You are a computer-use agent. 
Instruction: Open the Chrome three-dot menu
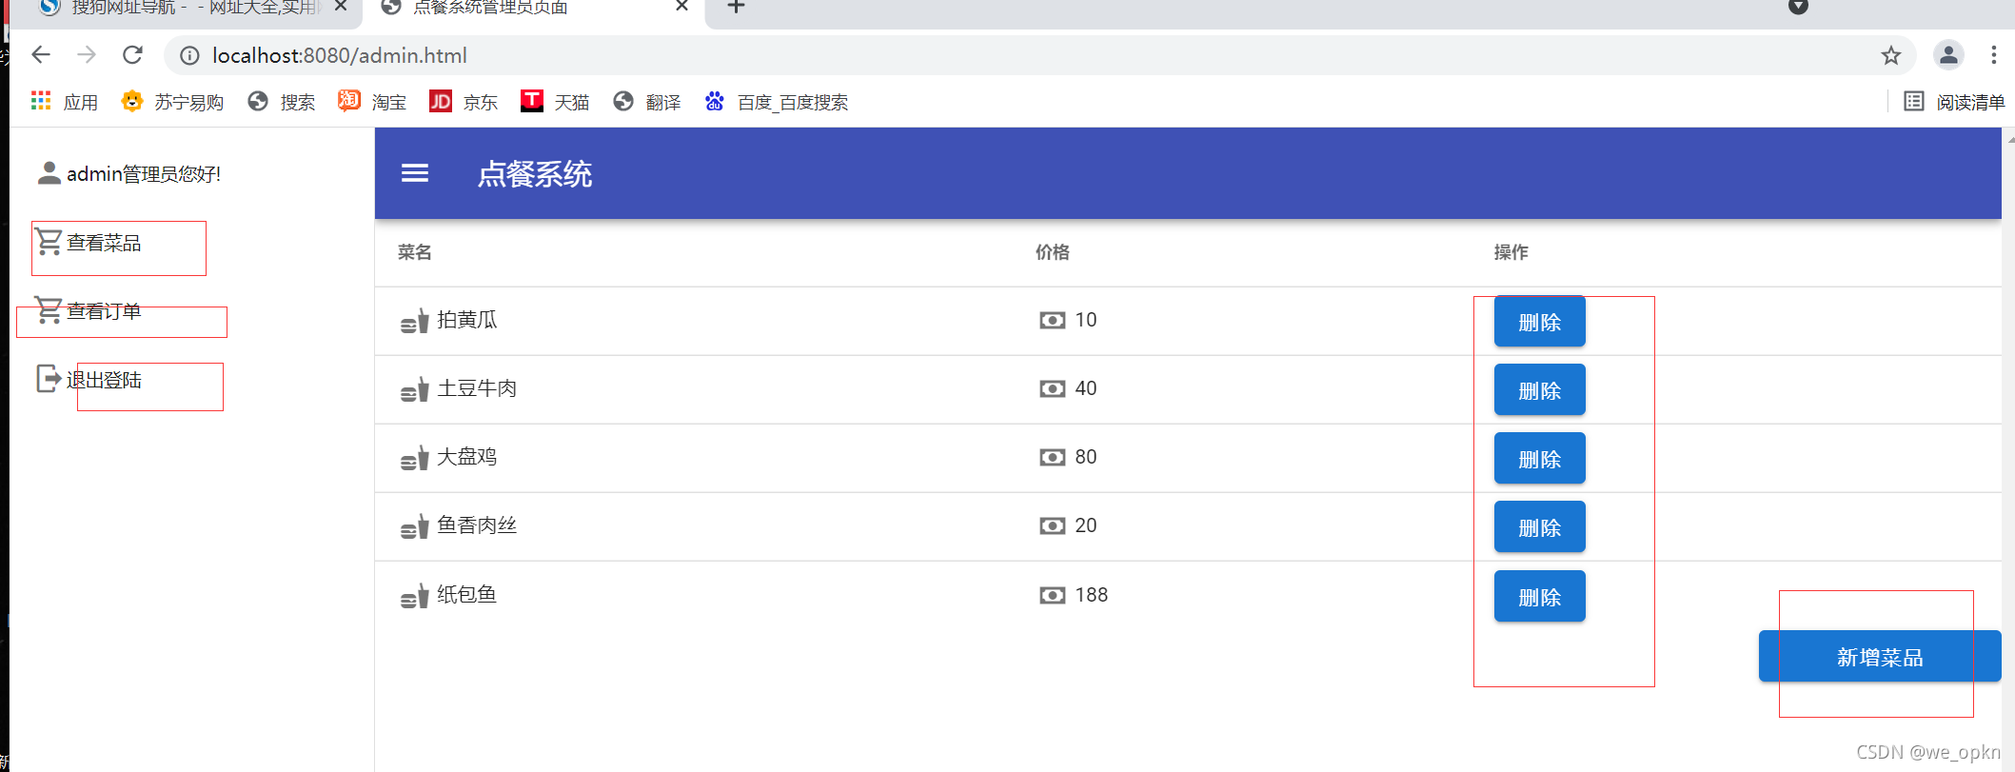pyautogui.click(x=1994, y=55)
